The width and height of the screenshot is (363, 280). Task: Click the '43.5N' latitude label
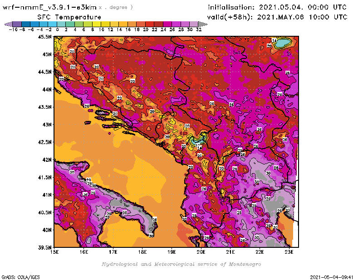[x=45, y=107]
